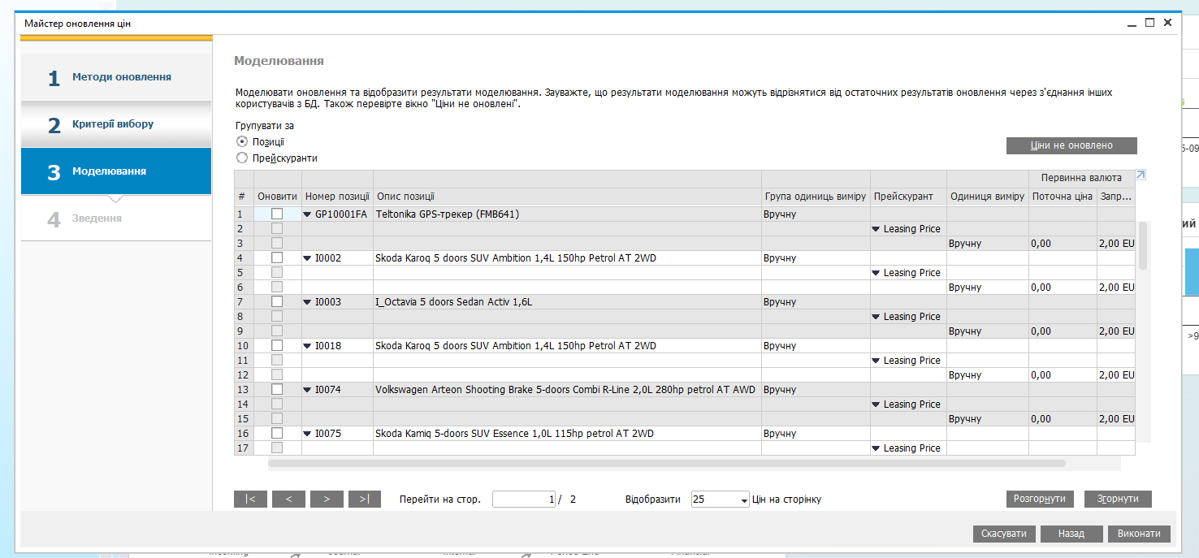
Task: Collapse Leasing Price under row 2
Action: (876, 229)
